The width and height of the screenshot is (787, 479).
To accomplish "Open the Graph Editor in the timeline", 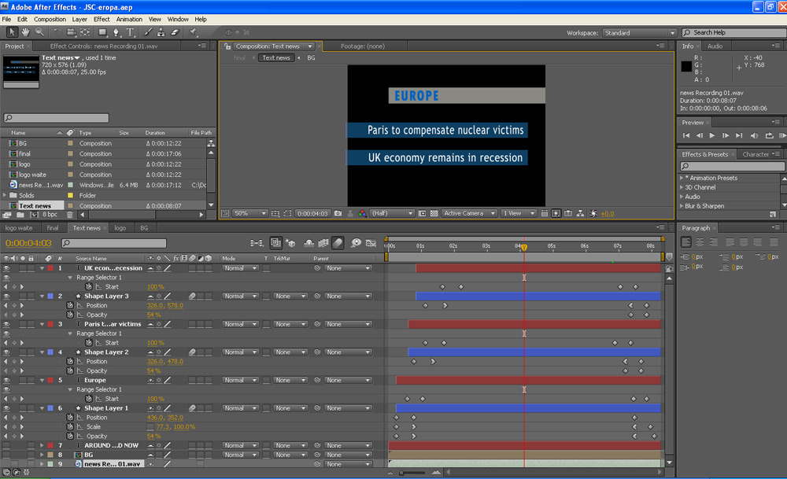I will coord(371,243).
